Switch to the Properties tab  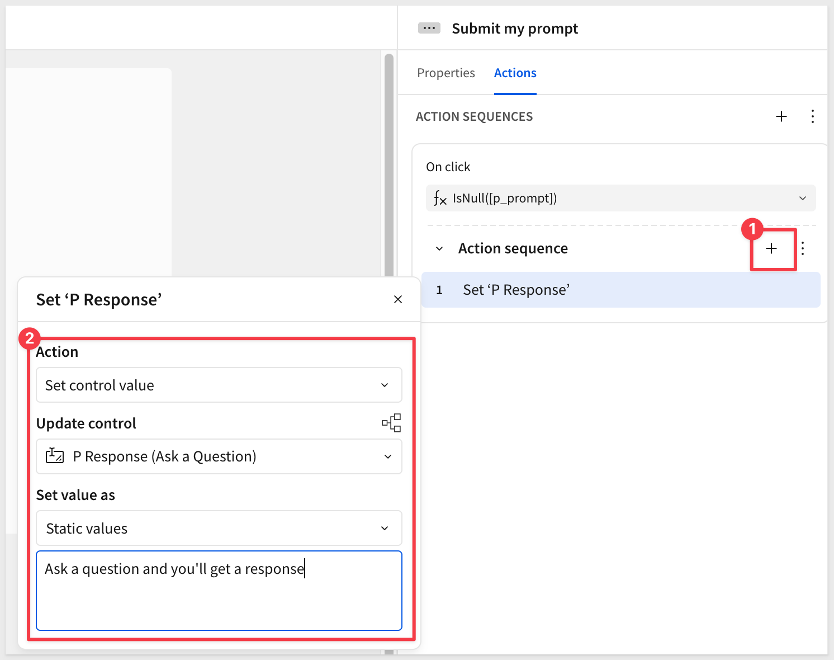click(x=446, y=73)
